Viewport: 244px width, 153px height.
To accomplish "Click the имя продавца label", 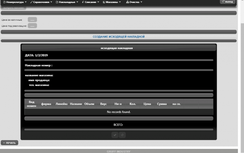I will 39,80.
